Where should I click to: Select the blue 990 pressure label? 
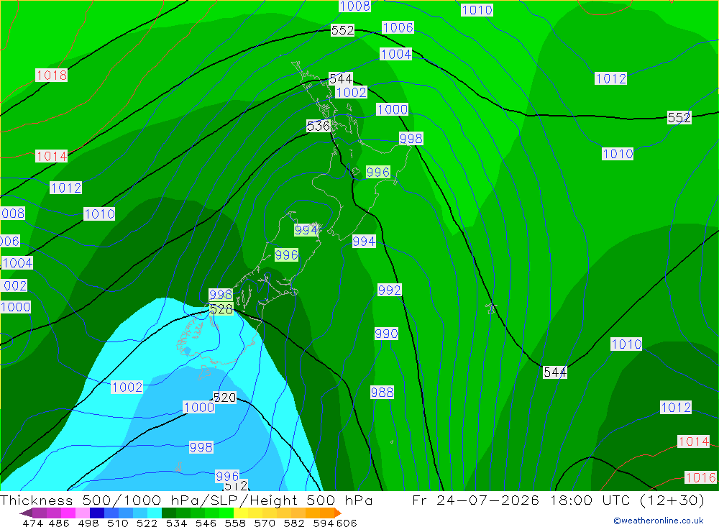coord(386,334)
